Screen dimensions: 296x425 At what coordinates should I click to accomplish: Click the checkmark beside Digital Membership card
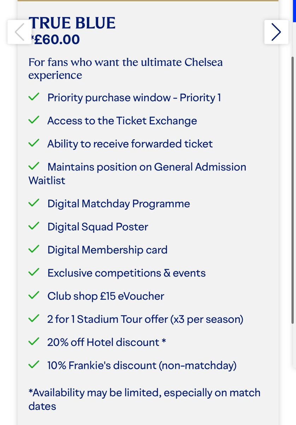[34, 250]
